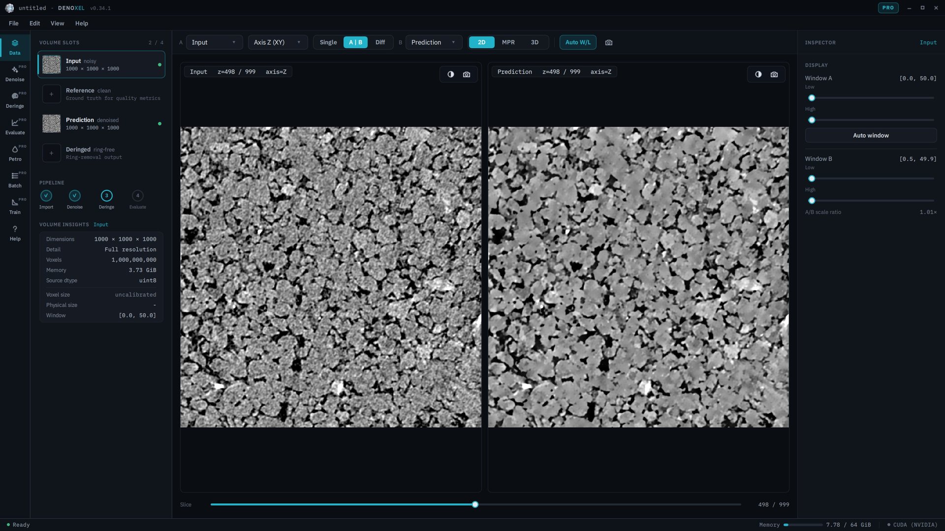Click the toolbar screenshot camera icon
The image size is (945, 531).
point(609,42)
